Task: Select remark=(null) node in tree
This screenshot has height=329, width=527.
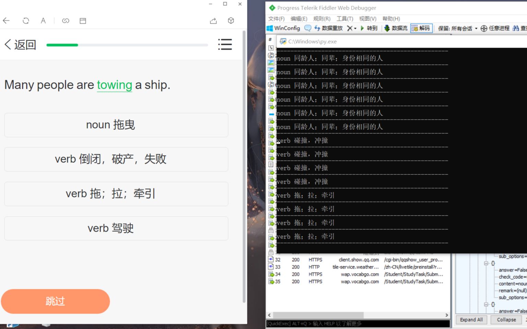Action: point(513,291)
